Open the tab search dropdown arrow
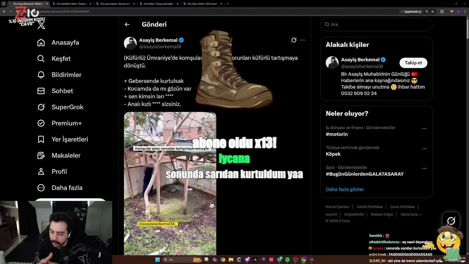The height and width of the screenshot is (264, 469). point(4,4)
